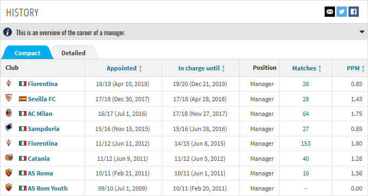The image size is (368, 196).
Task: Open the 153 matches link for Fiorentina
Action: pyautogui.click(x=306, y=143)
